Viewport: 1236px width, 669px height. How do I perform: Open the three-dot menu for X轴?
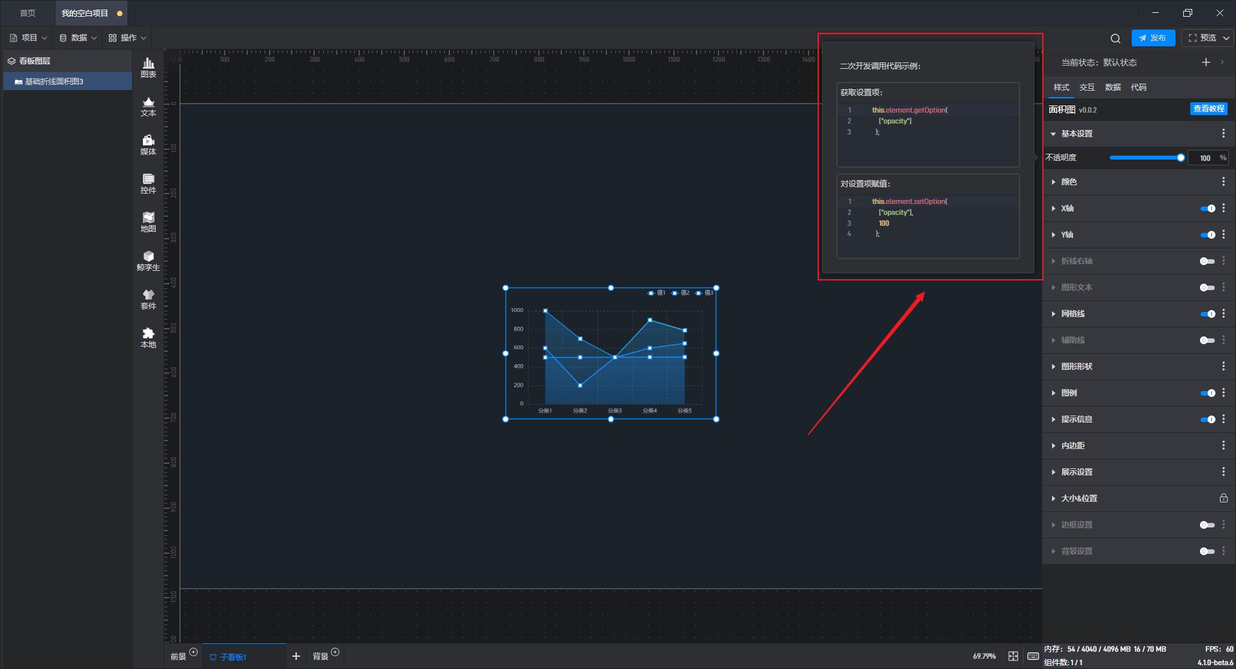1223,208
